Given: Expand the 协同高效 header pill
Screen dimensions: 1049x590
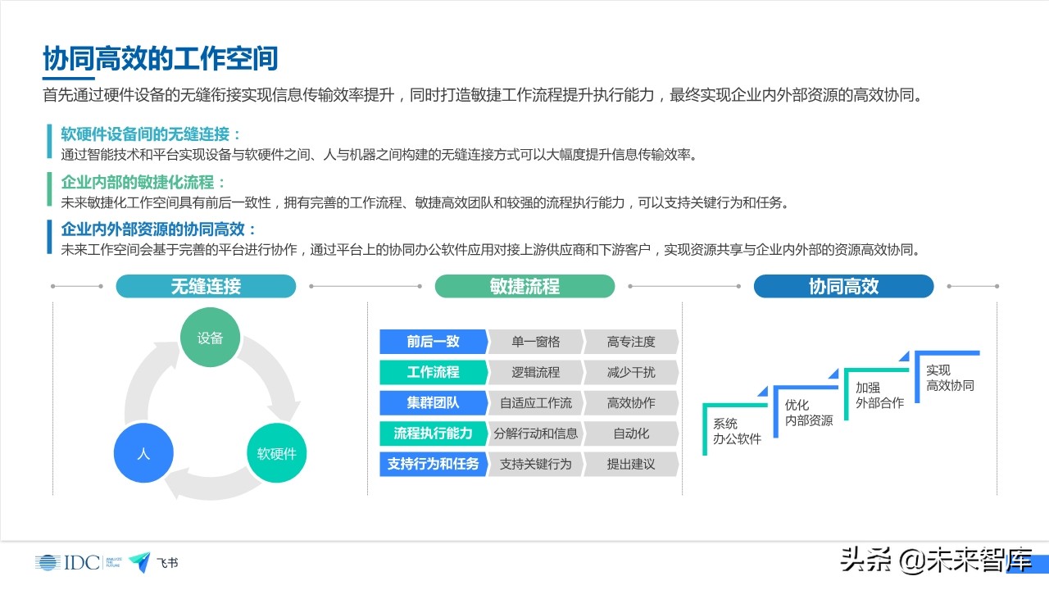Looking at the screenshot, I should (843, 286).
